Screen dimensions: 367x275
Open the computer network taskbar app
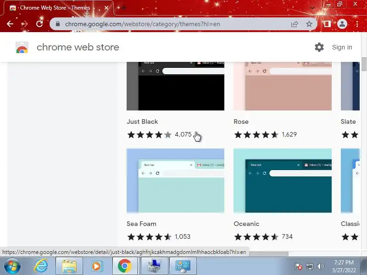155,266
